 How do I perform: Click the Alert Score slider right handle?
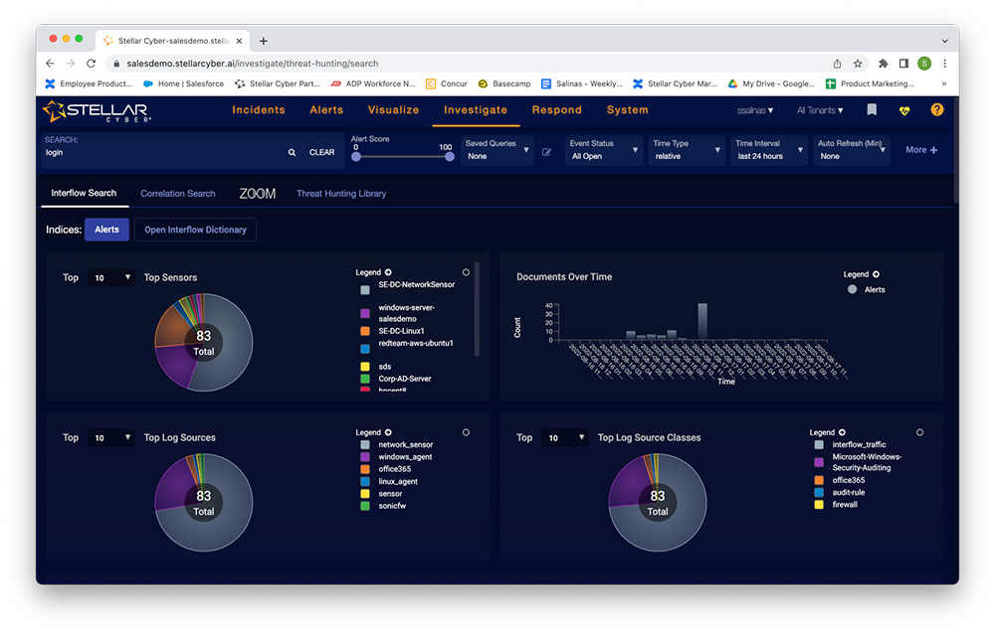449,156
